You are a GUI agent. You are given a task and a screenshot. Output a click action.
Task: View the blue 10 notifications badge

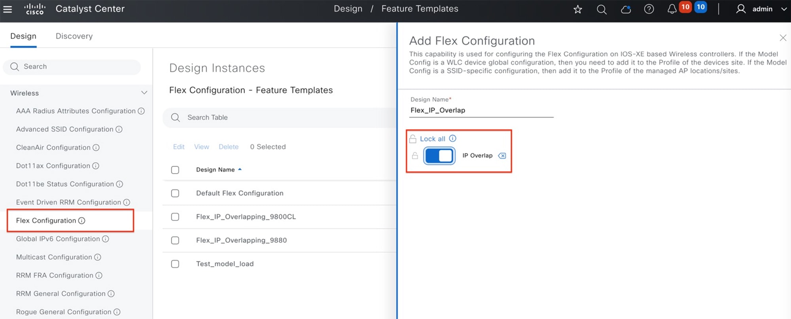(701, 7)
